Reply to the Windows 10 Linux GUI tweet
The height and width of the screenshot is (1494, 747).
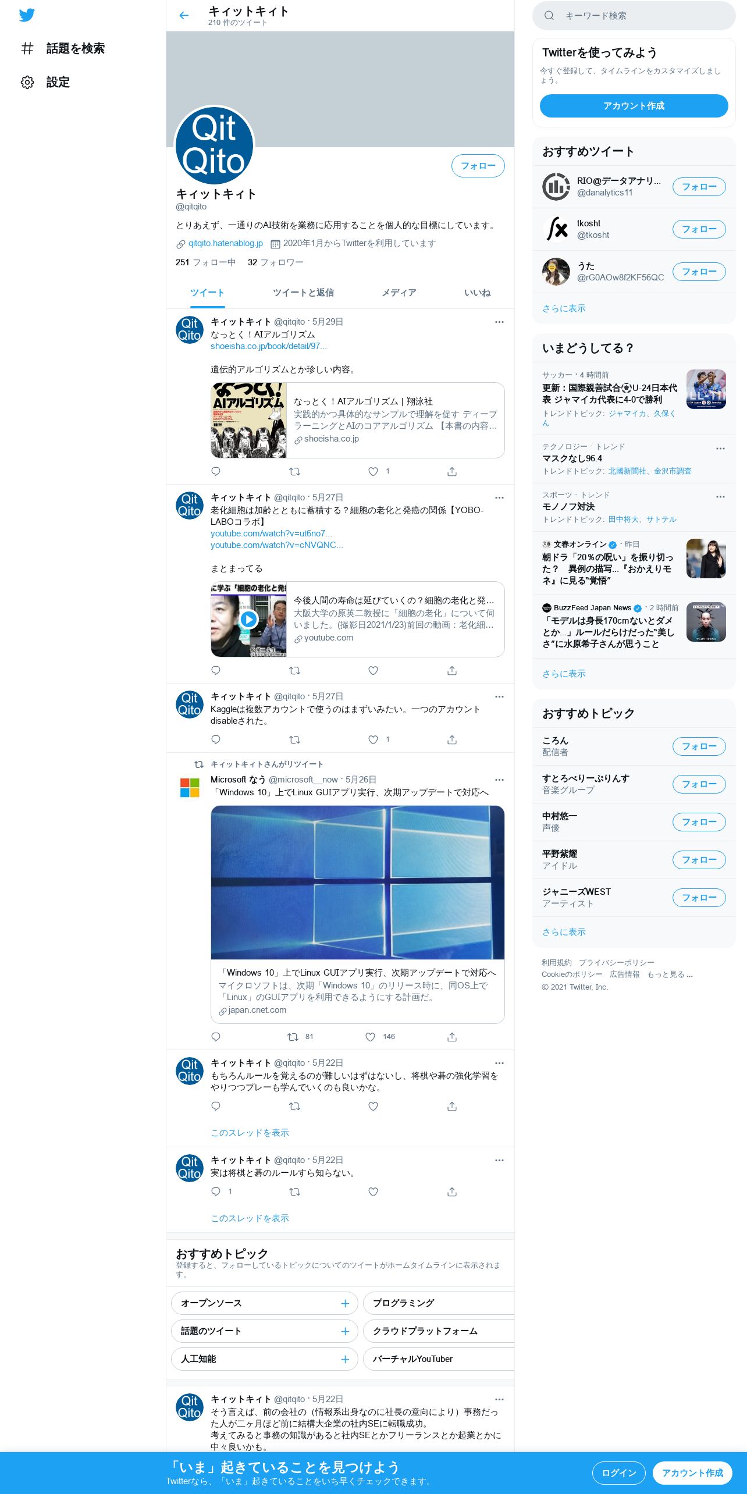point(216,1037)
